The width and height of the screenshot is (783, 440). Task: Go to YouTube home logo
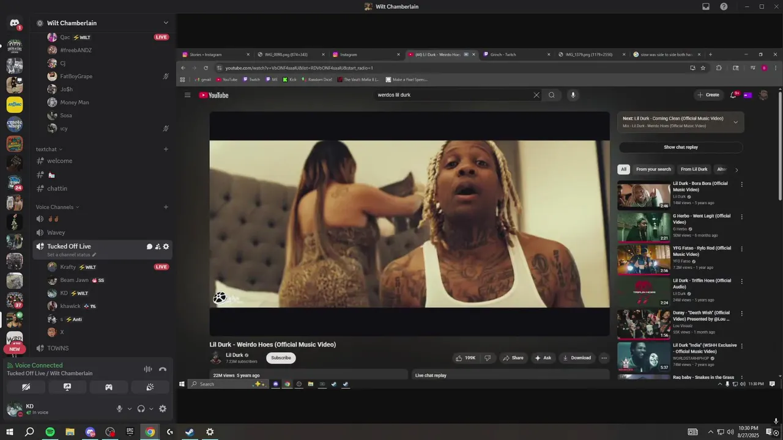coord(214,95)
